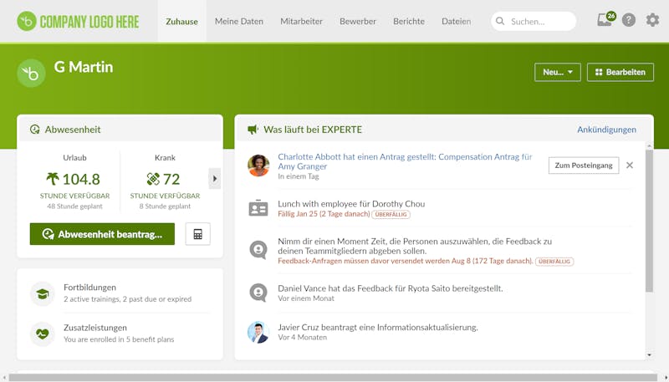Open the Bewerber tab
This screenshot has height=382, width=669.
[358, 22]
